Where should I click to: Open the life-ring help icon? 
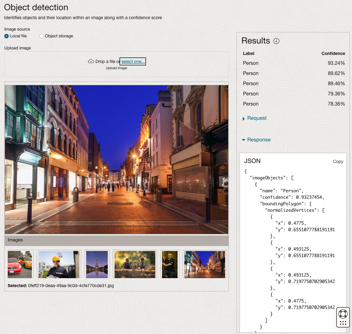pyautogui.click(x=343, y=314)
